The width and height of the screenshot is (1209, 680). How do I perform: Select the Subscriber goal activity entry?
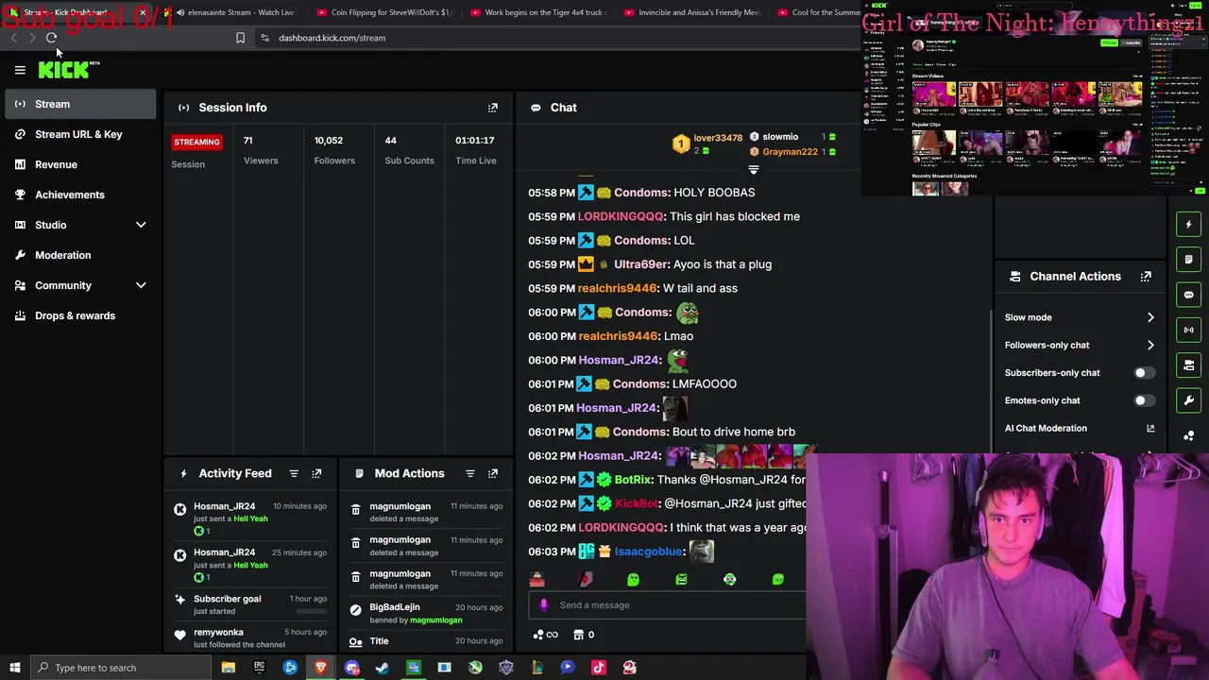250,604
